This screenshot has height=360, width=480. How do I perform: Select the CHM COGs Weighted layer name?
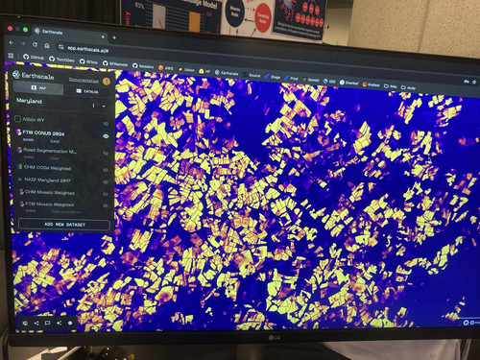point(48,168)
